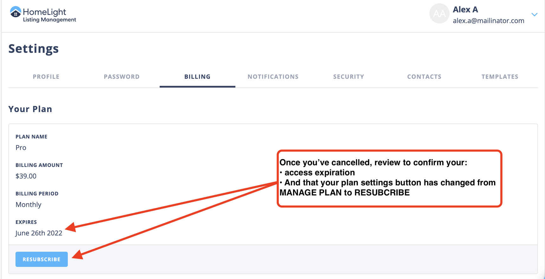The height and width of the screenshot is (279, 545).
Task: Open the Security settings tab
Action: 349,77
